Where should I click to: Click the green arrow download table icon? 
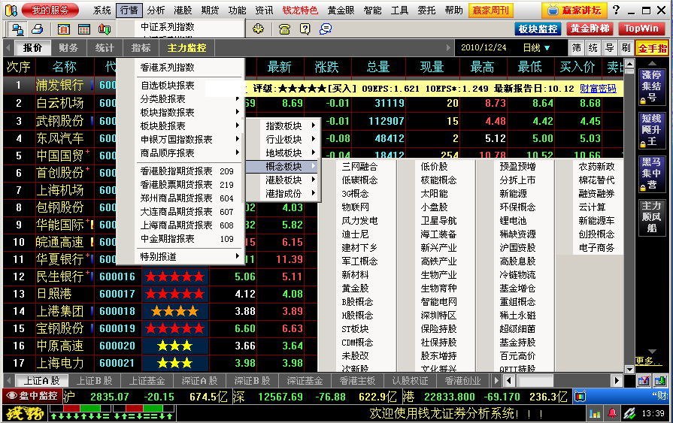point(660,380)
